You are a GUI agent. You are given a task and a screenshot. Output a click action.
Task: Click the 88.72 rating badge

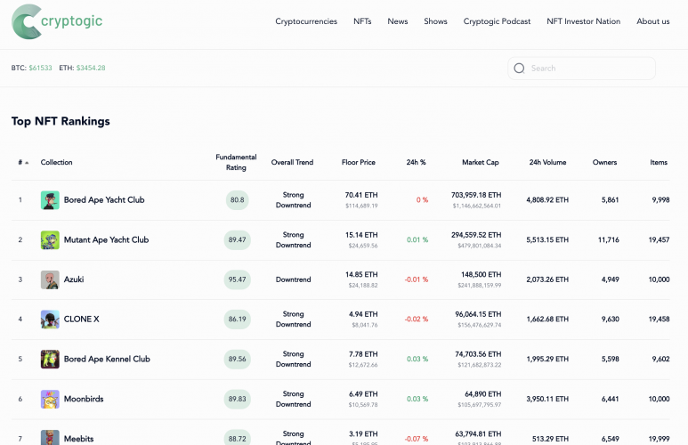[x=238, y=438]
